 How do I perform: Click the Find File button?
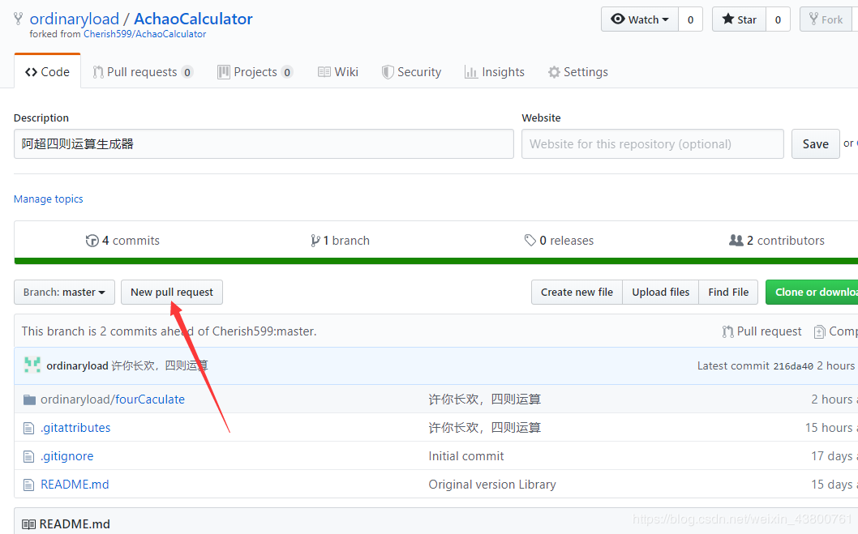728,292
